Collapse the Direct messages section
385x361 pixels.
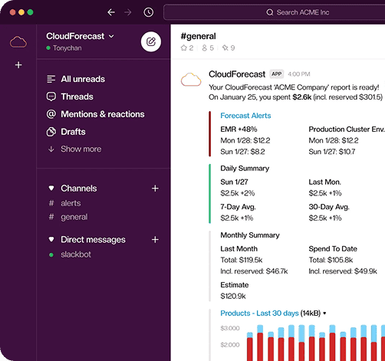(51, 239)
